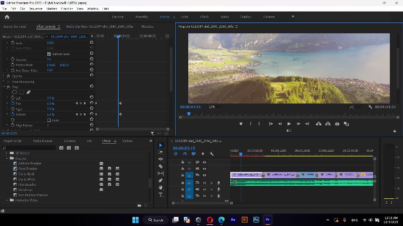Collapse the Immersive Video folder
The width and height of the screenshot is (403, 226).
(x=7, y=200)
